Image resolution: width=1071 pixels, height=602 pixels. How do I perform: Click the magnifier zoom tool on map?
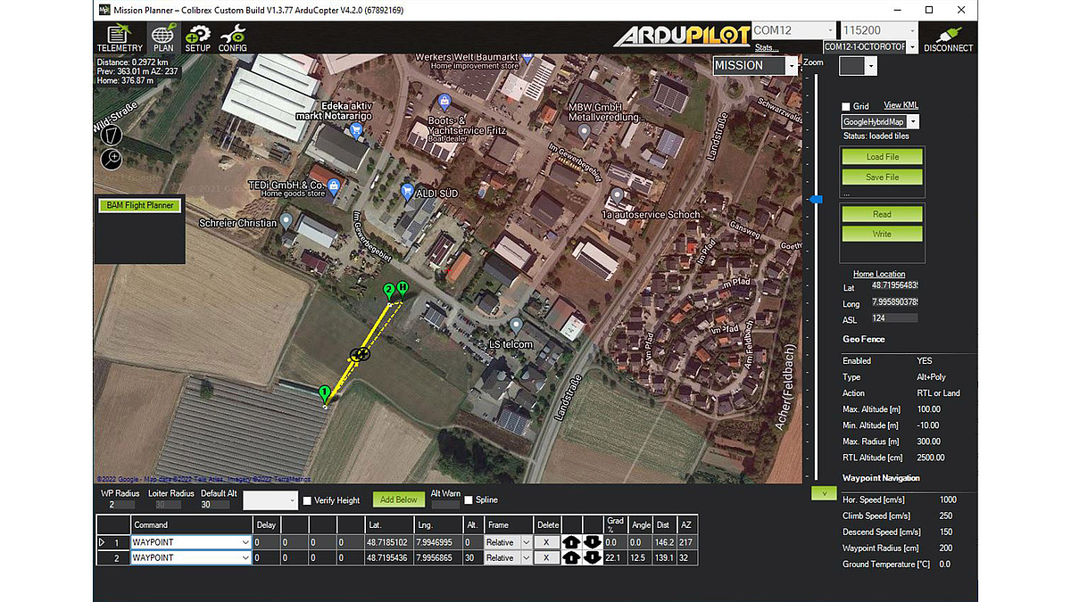(112, 160)
